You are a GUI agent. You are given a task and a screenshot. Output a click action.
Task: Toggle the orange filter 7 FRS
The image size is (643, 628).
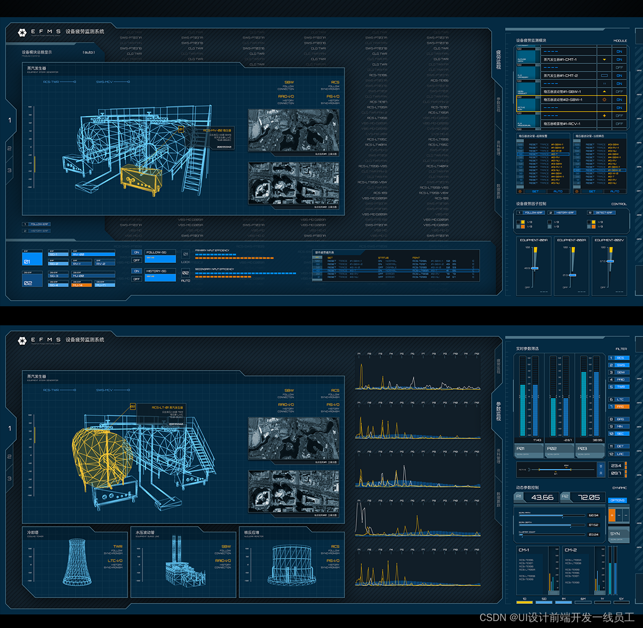tap(619, 406)
